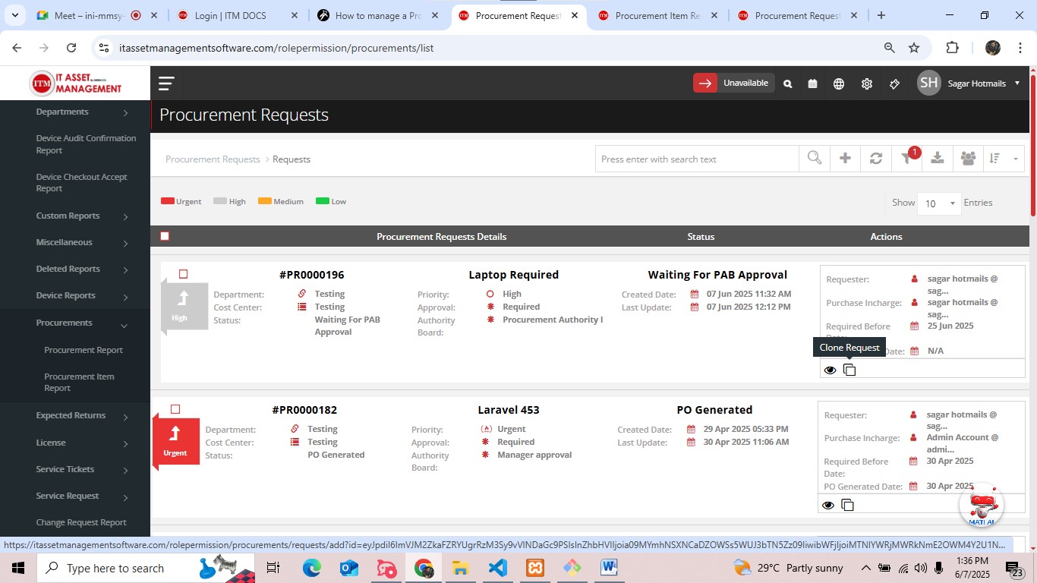Select the globe language icon in the header
Image resolution: width=1037 pixels, height=583 pixels.
[x=839, y=84]
